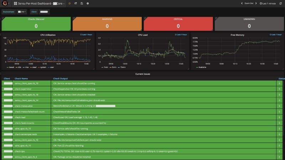285x160 pixels.
Task: Star this dashboard as favorite
Action: click(x=69, y=4)
